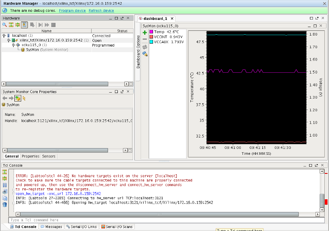Float the Tcl Console panel
This screenshot has width=329, height=231.
(x=316, y=165)
